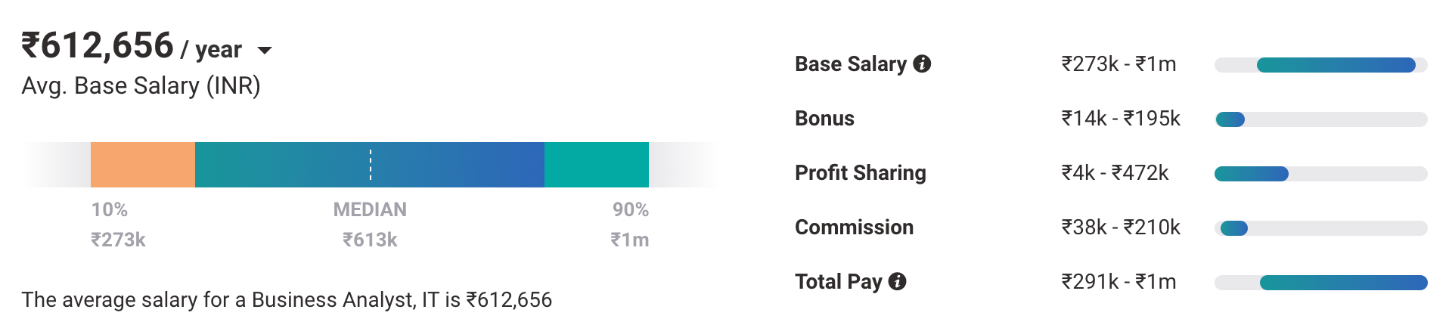Open the pay period dropdown arrow
1452x325 pixels.
265,51
